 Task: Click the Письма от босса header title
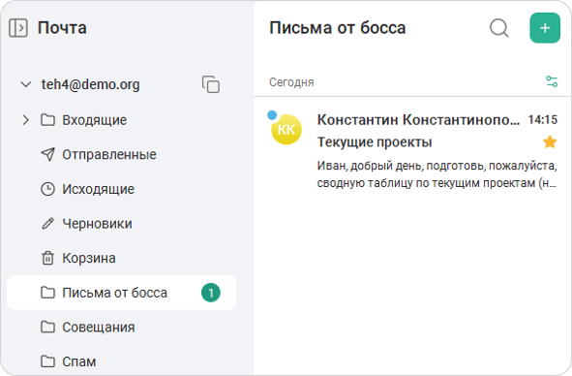click(x=338, y=28)
